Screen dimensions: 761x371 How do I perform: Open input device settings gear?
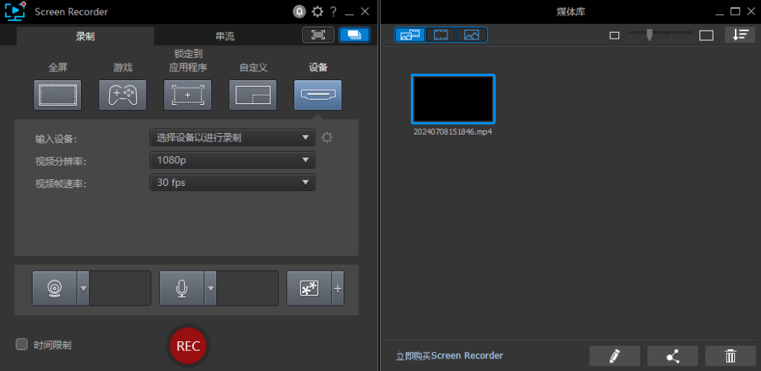pos(327,138)
